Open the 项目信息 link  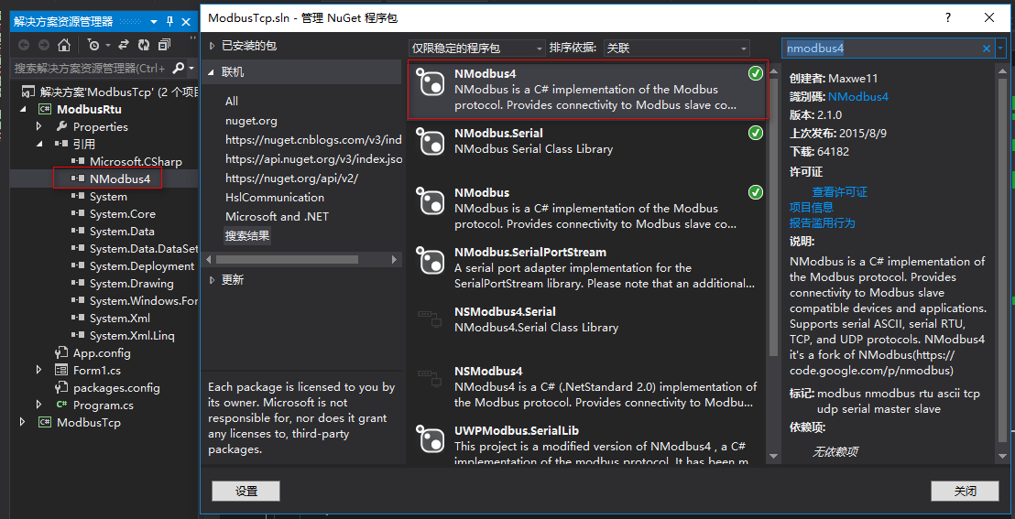[x=811, y=208]
